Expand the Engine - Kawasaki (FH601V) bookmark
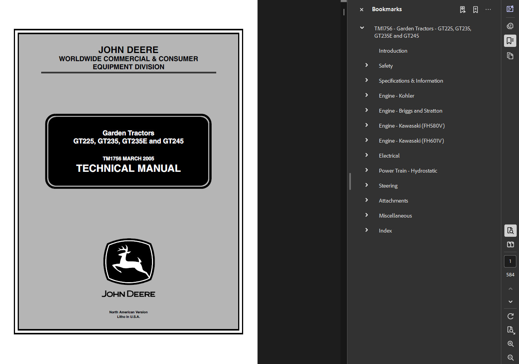Image resolution: width=519 pixels, height=364 pixels. [x=367, y=140]
